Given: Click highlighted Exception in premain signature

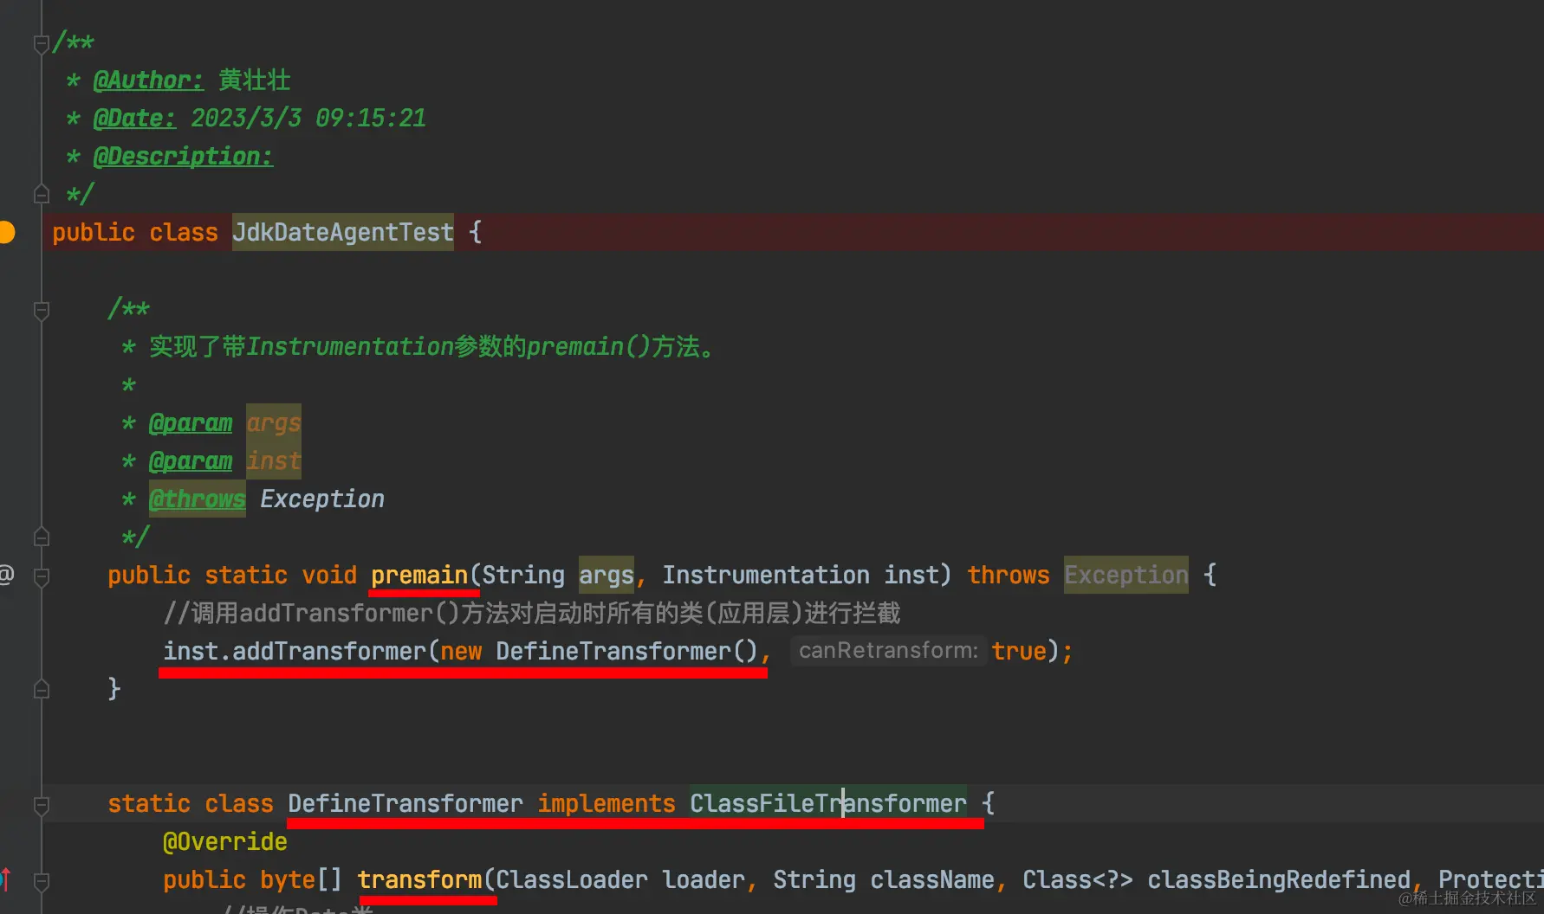Looking at the screenshot, I should click(1126, 575).
